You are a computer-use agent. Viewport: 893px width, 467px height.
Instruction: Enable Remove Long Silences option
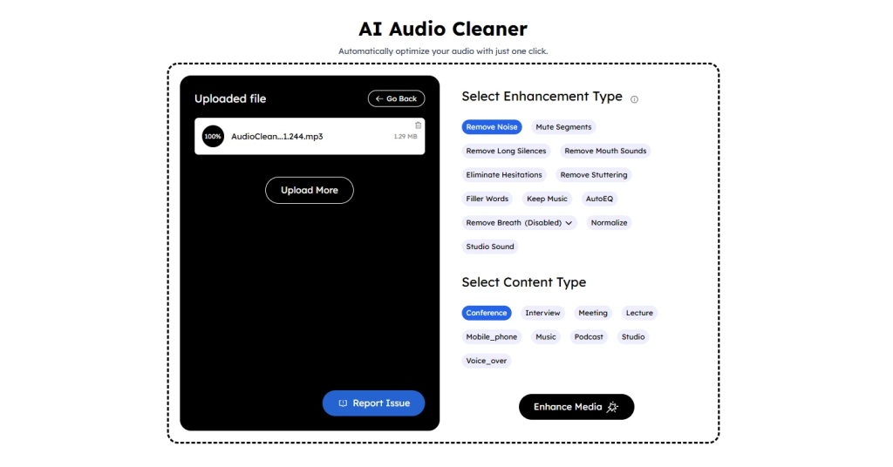(x=506, y=151)
